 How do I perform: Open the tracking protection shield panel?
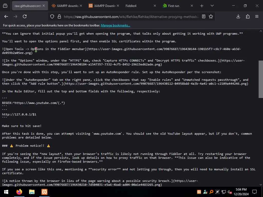[52, 17]
